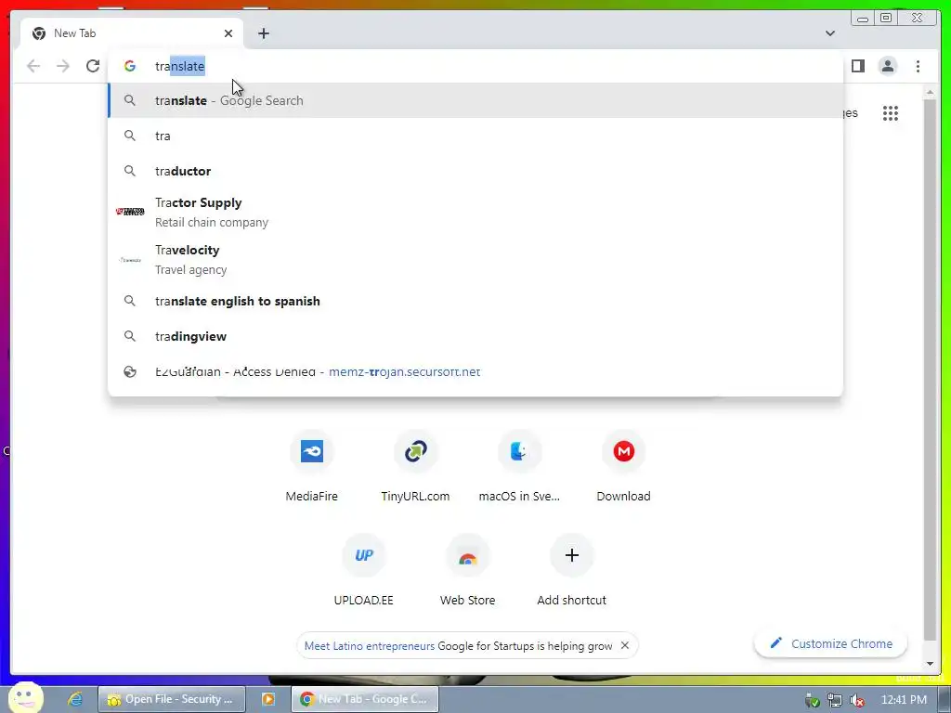Click scrollbar down arrow

930,663
